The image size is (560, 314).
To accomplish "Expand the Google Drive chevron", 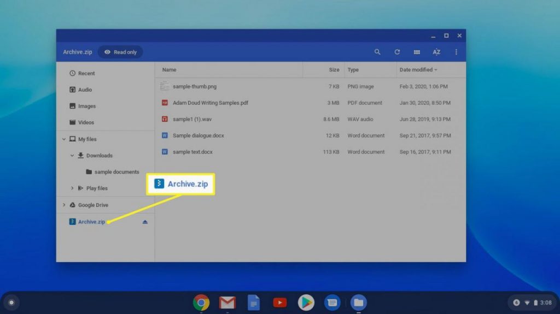I will [x=64, y=205].
